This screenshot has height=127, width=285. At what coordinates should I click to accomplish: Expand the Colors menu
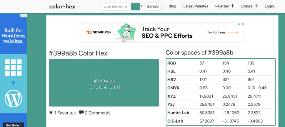click(x=247, y=6)
